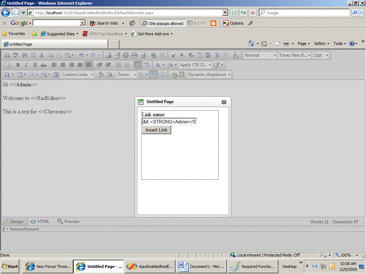Expand the Zoom dropdown
This screenshot has height=274, width=366.
point(127,75)
